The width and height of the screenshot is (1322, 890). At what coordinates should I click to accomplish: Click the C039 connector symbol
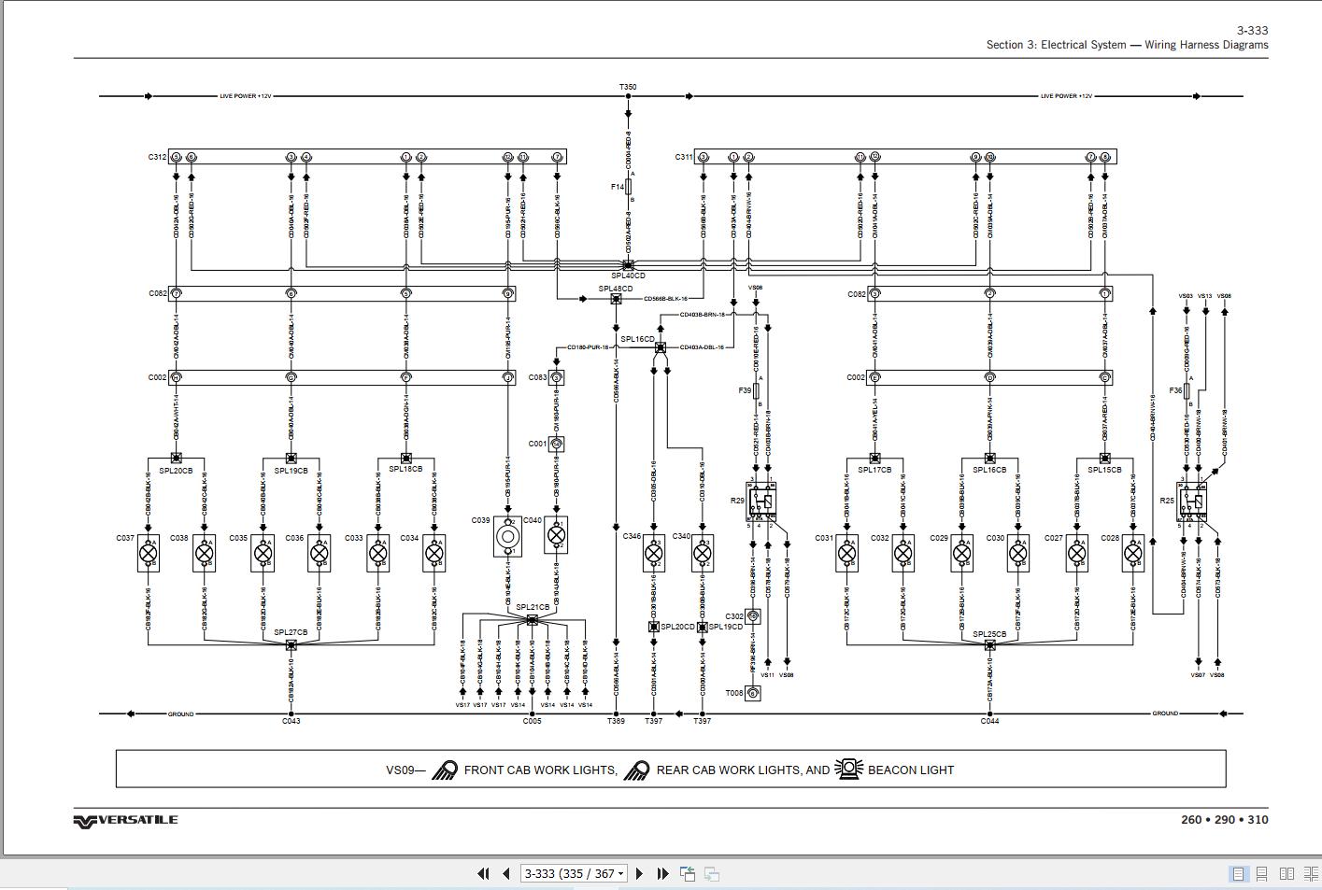click(507, 537)
